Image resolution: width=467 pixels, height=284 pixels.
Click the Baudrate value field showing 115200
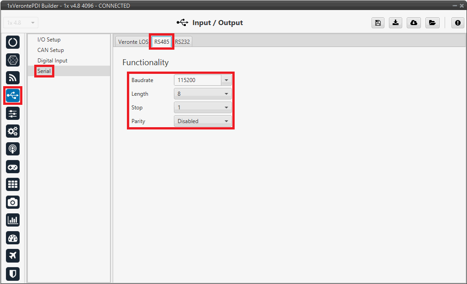pos(197,80)
